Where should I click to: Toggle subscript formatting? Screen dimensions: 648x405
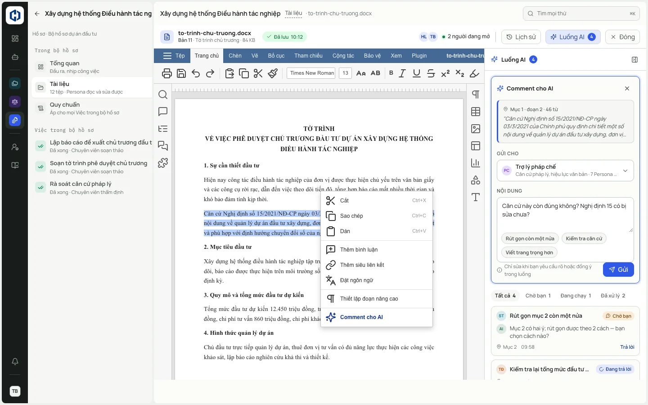click(x=460, y=73)
